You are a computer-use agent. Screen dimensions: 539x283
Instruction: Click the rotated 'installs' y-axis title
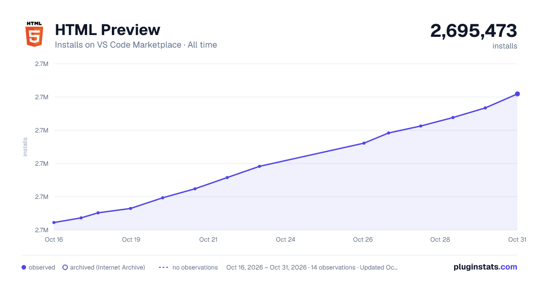pyautogui.click(x=25, y=147)
